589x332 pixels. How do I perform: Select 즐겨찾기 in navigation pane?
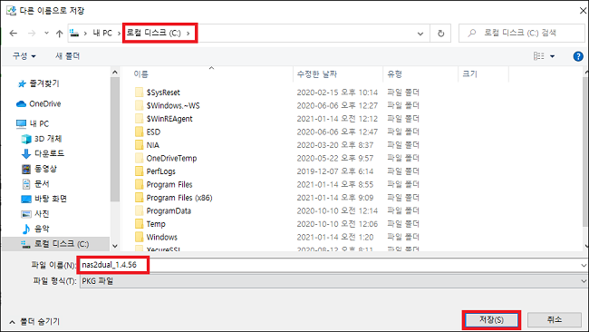(44, 83)
